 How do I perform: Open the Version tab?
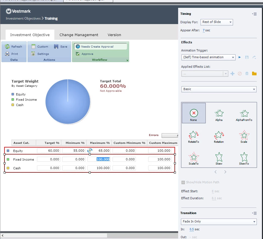click(x=114, y=35)
